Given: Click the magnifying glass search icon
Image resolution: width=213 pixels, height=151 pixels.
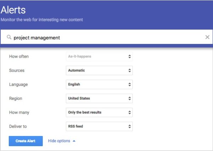Looking at the screenshot, I should coord(9,37).
